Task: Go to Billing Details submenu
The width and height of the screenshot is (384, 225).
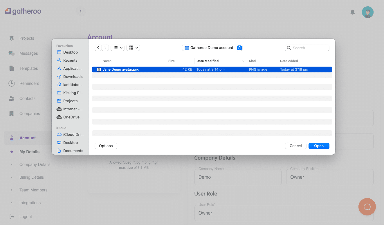Action: 32,177
